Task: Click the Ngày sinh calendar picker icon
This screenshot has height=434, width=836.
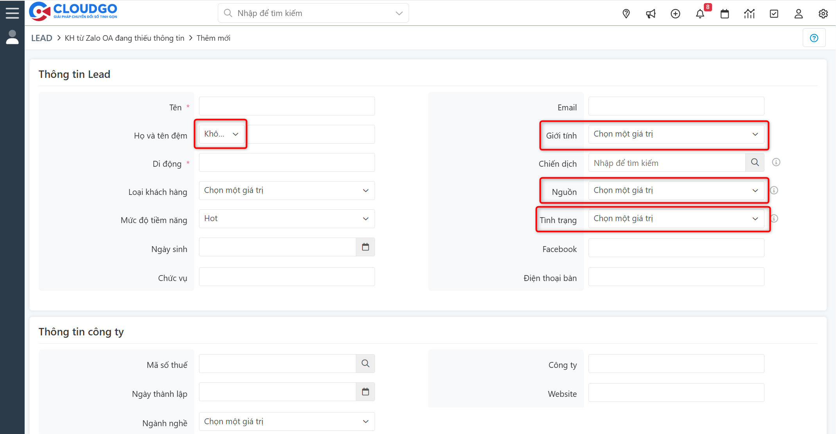Action: (x=365, y=247)
